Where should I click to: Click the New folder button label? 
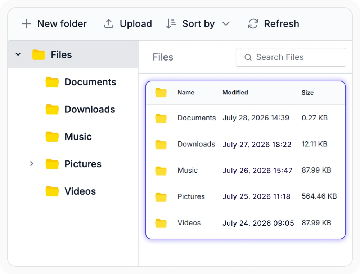(x=62, y=24)
